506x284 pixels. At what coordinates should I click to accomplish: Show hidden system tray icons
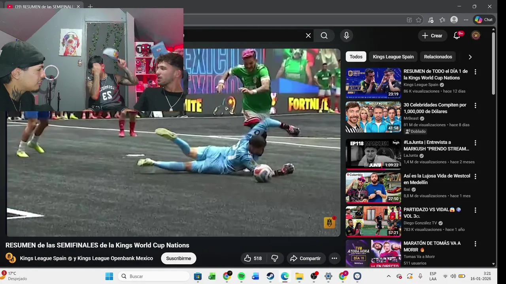tap(388, 276)
